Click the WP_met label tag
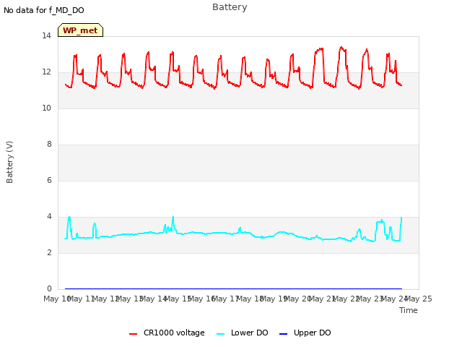 point(80,30)
